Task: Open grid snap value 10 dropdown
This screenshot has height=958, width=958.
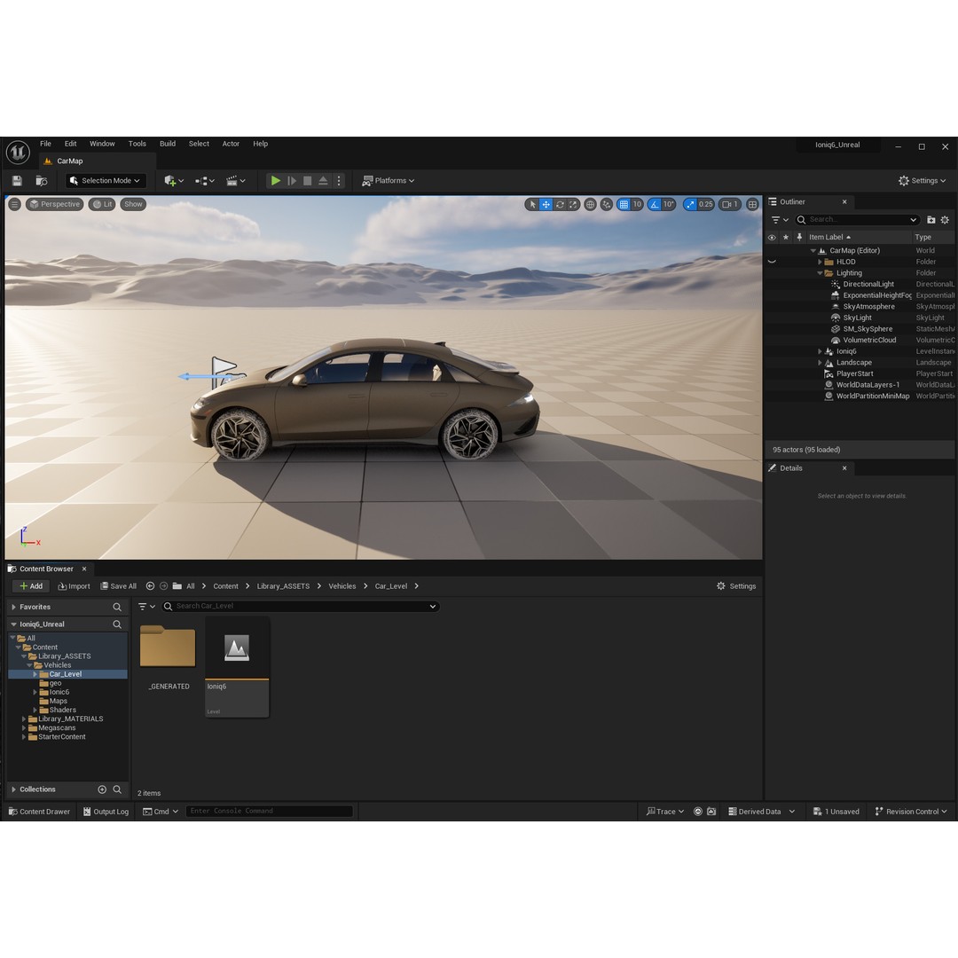Action: pyautogui.click(x=637, y=205)
